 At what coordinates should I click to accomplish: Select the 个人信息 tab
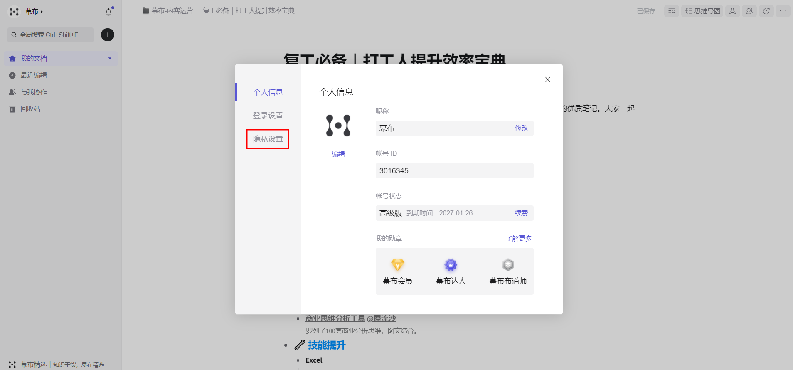(x=268, y=92)
